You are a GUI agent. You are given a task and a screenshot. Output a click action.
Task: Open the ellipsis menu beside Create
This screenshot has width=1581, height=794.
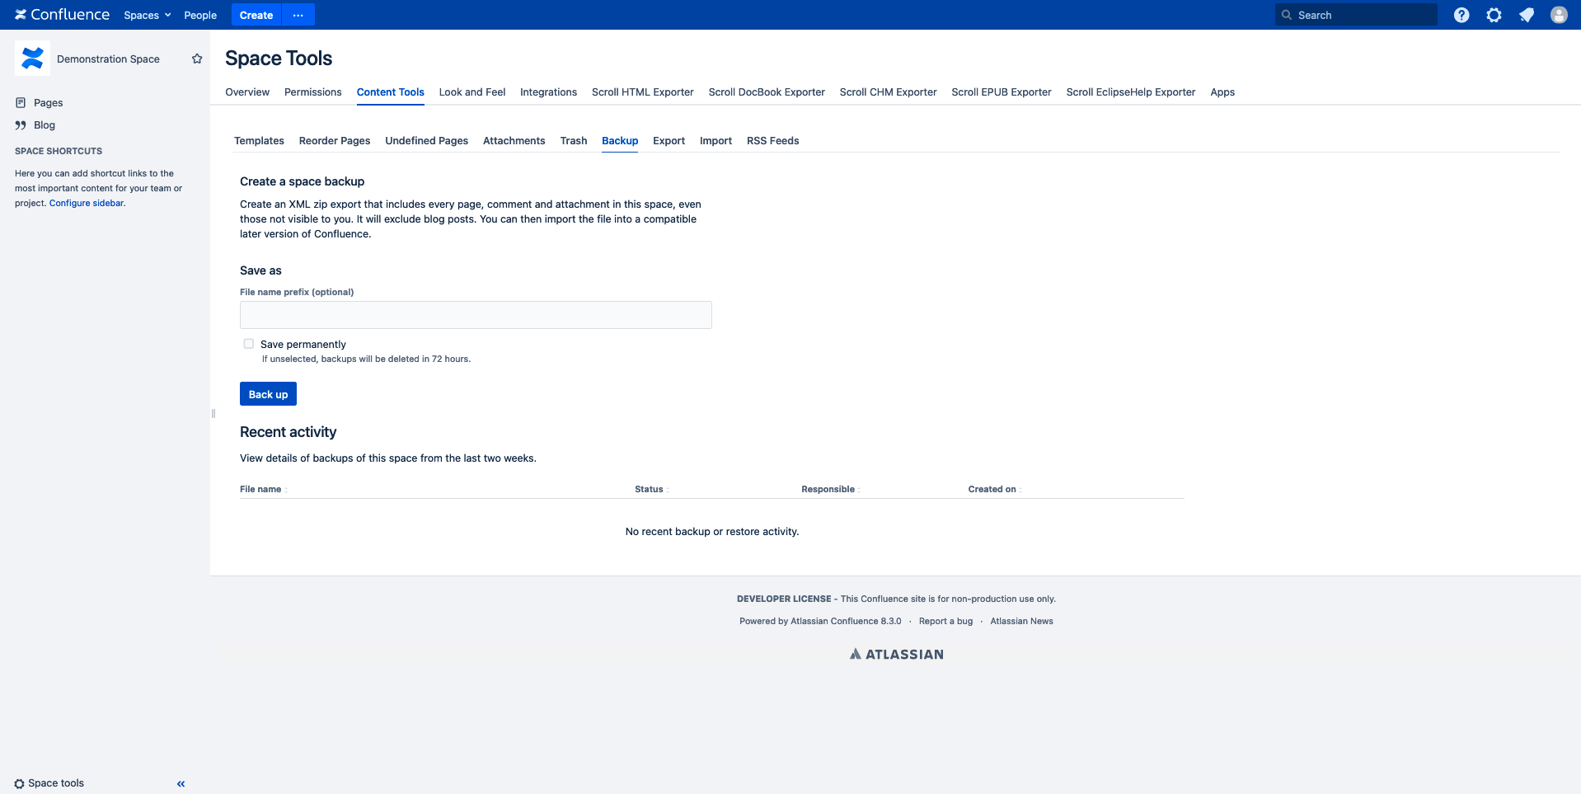pos(298,15)
